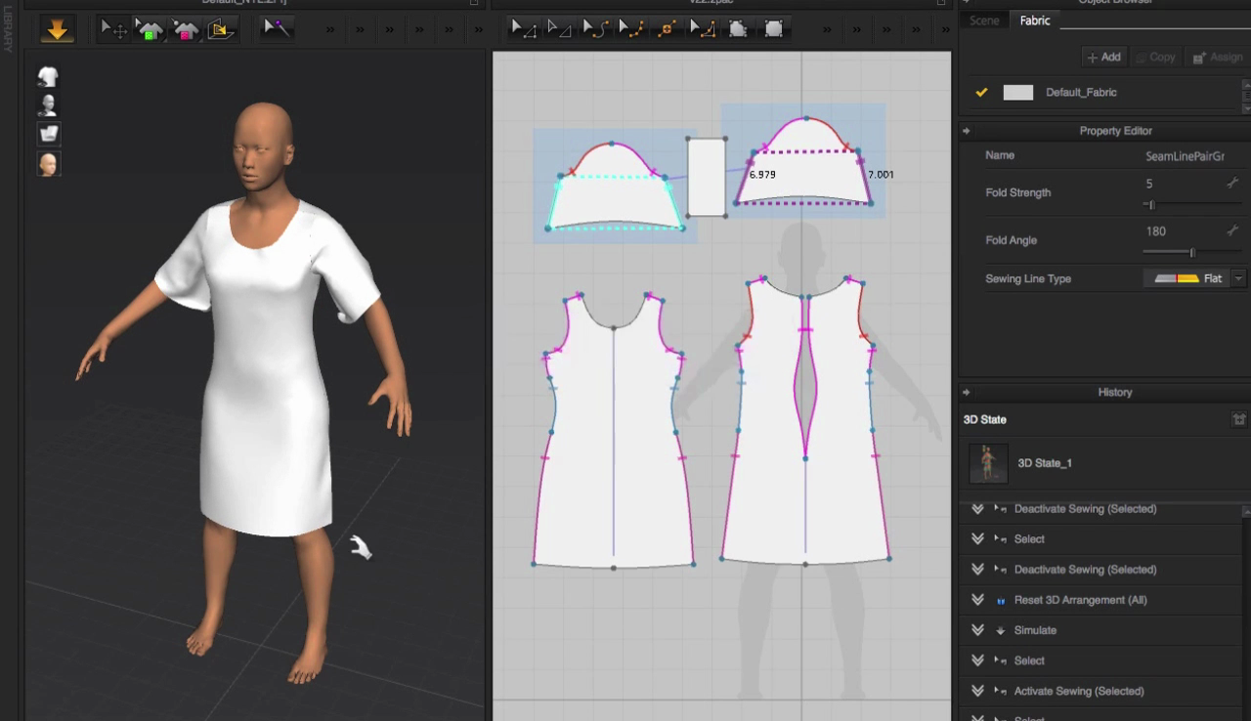The height and width of the screenshot is (721, 1251).
Task: Choose the pin tool with purple pin
Action: tap(278, 29)
